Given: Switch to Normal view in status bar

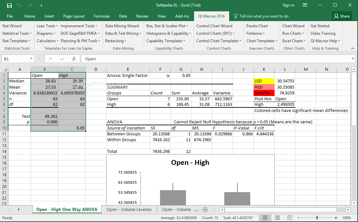Looking at the screenshot, I should (x=265, y=218).
